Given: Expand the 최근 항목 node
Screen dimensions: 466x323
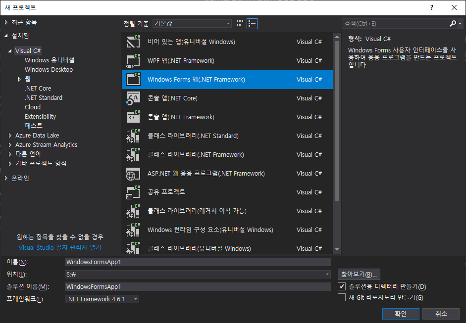Looking at the screenshot, I should [x=6, y=22].
